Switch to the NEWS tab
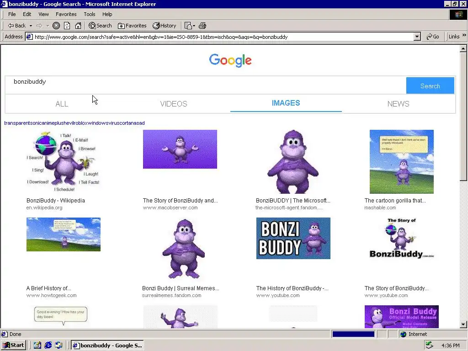The image size is (468, 351). 398,104
